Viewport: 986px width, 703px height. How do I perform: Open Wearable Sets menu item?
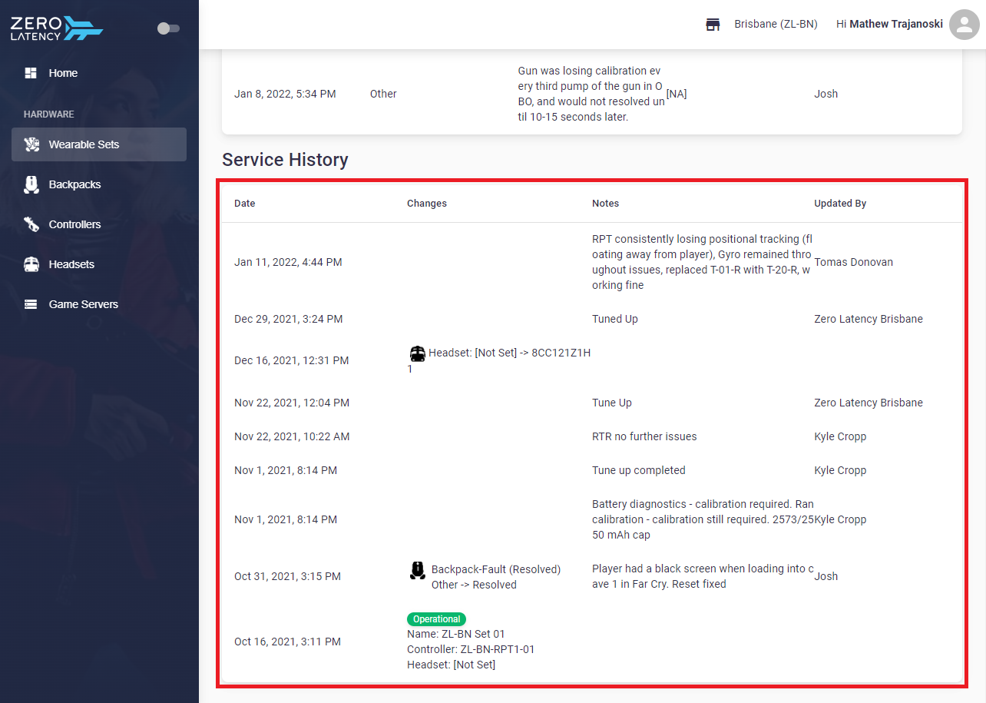99,144
